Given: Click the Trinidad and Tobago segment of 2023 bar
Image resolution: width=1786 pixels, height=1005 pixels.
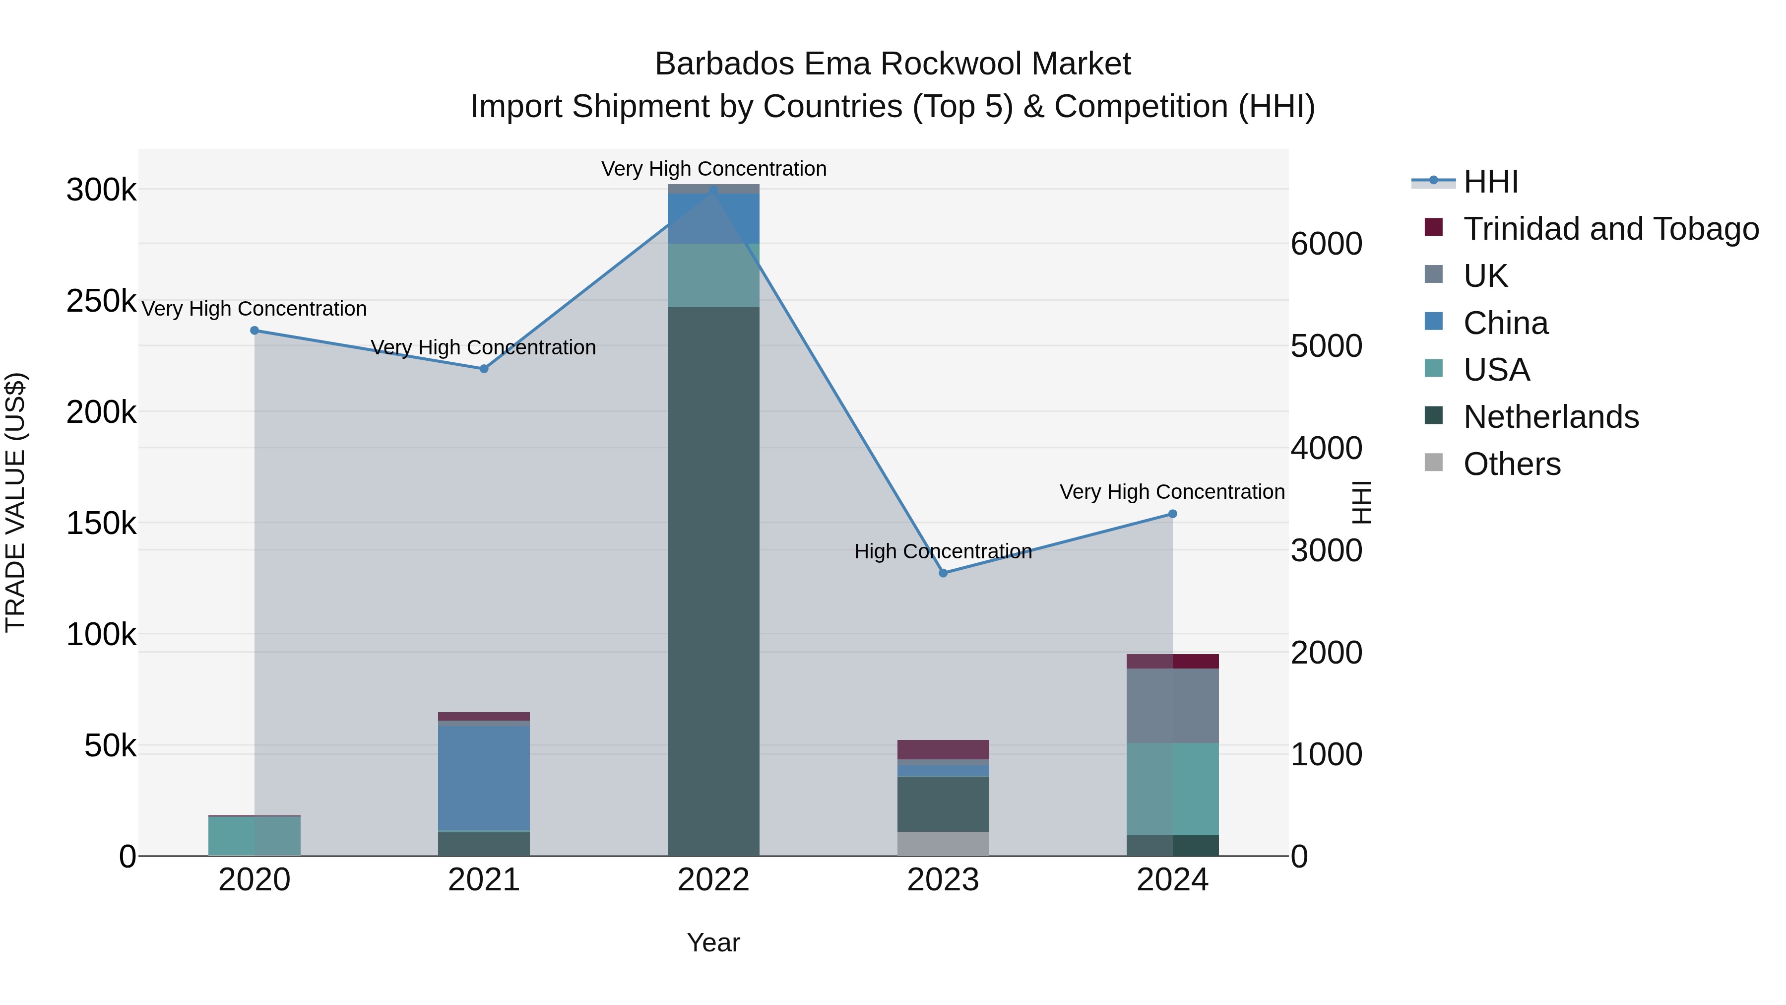Looking at the screenshot, I should [x=943, y=750].
